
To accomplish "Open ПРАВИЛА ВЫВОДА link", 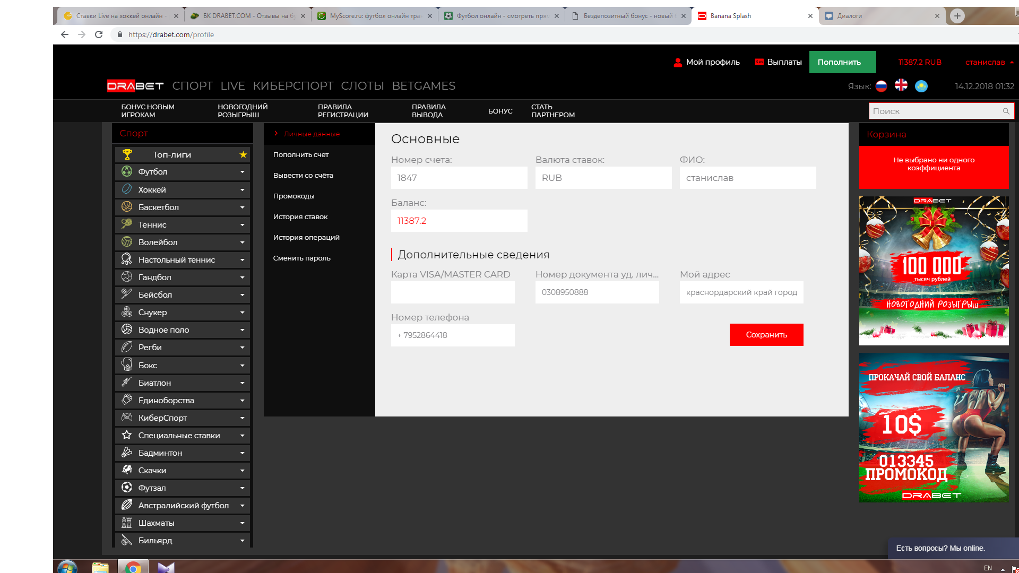I will click(429, 111).
